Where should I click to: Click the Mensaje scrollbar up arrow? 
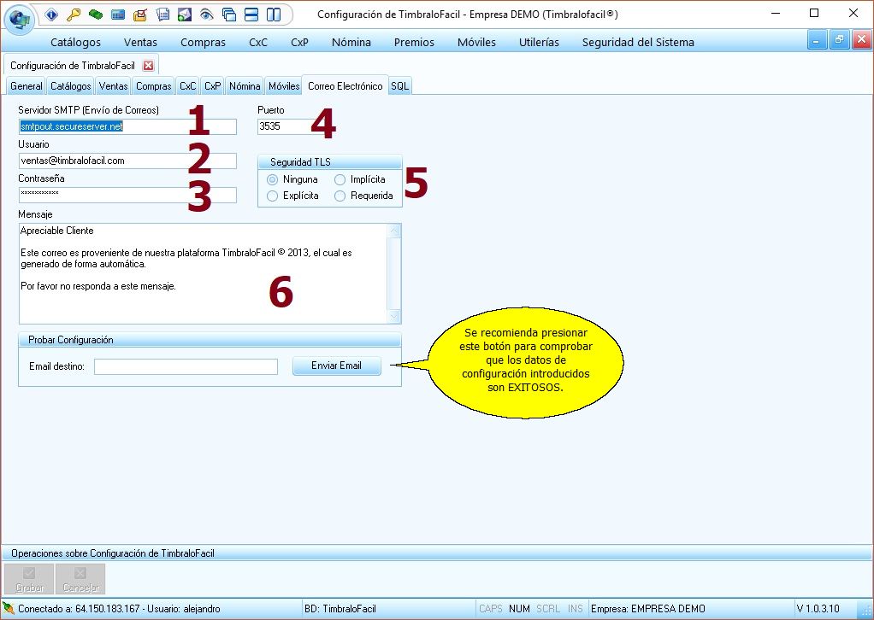coord(394,231)
